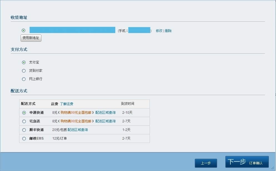Open 配送区域查询 link for 宅急送
The image size is (276, 171).
[x=105, y=121]
